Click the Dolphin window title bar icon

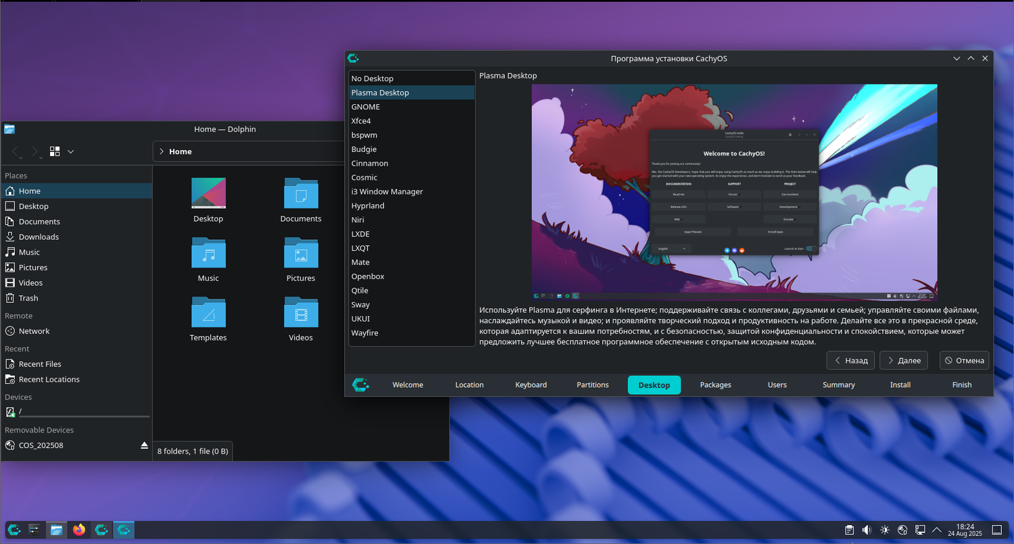click(9, 129)
